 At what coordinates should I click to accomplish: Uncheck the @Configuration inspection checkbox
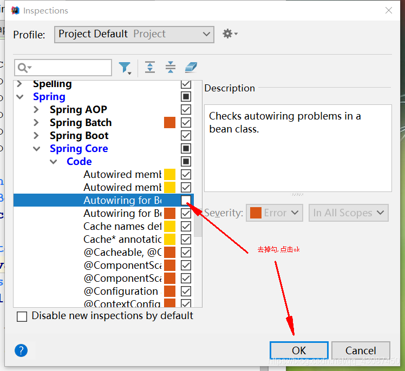coord(186,291)
